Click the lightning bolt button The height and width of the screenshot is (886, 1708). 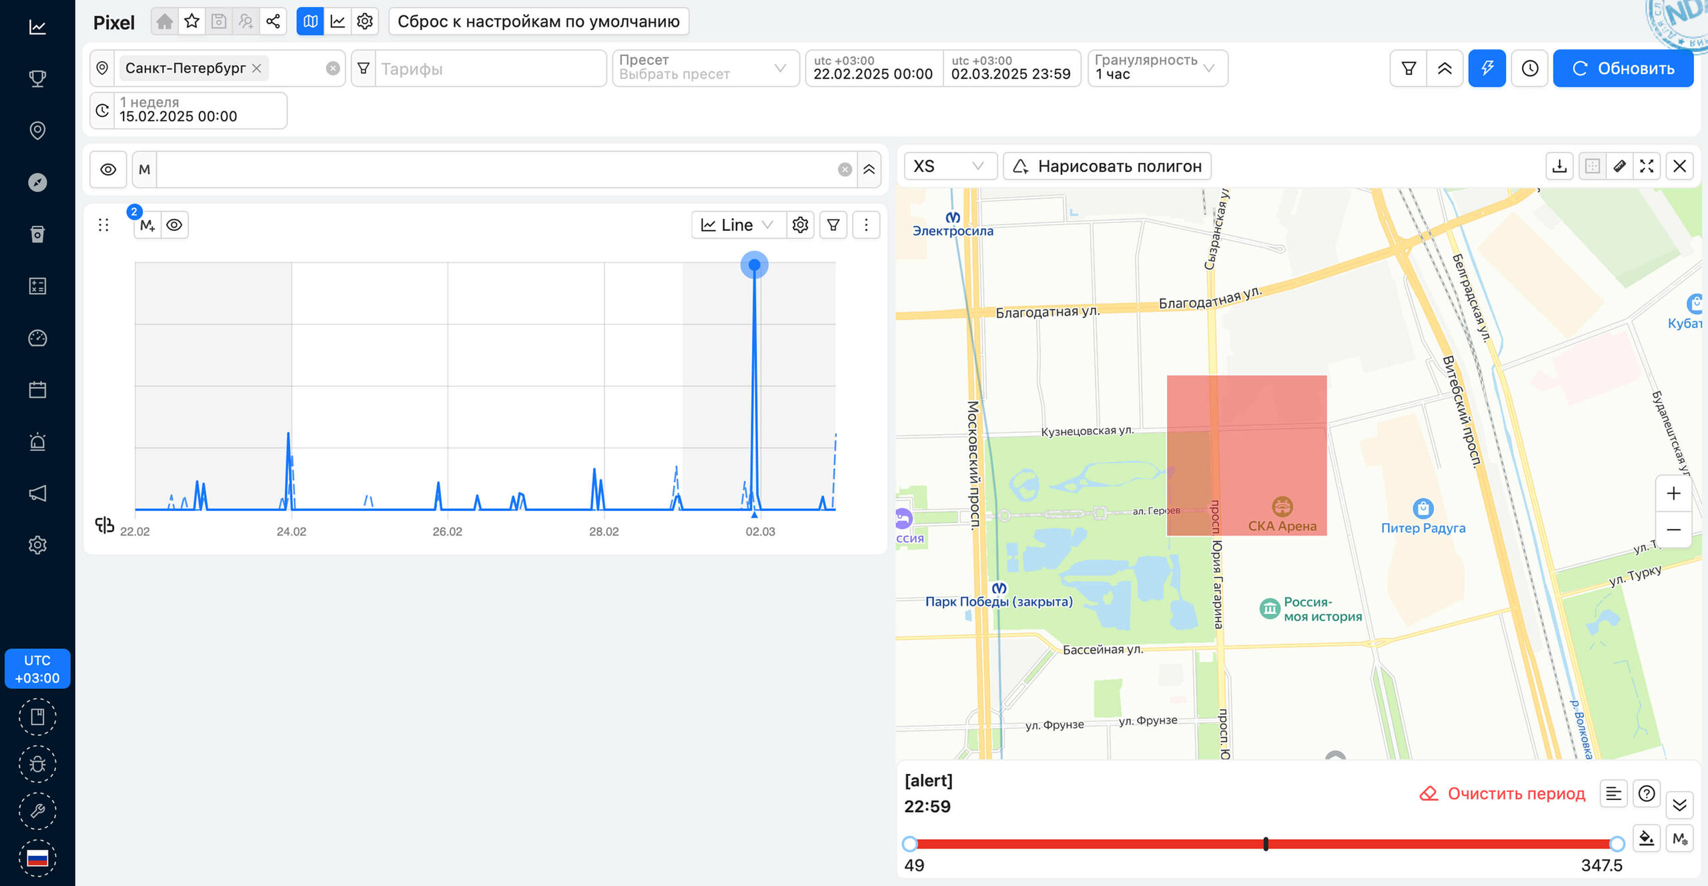(1486, 68)
